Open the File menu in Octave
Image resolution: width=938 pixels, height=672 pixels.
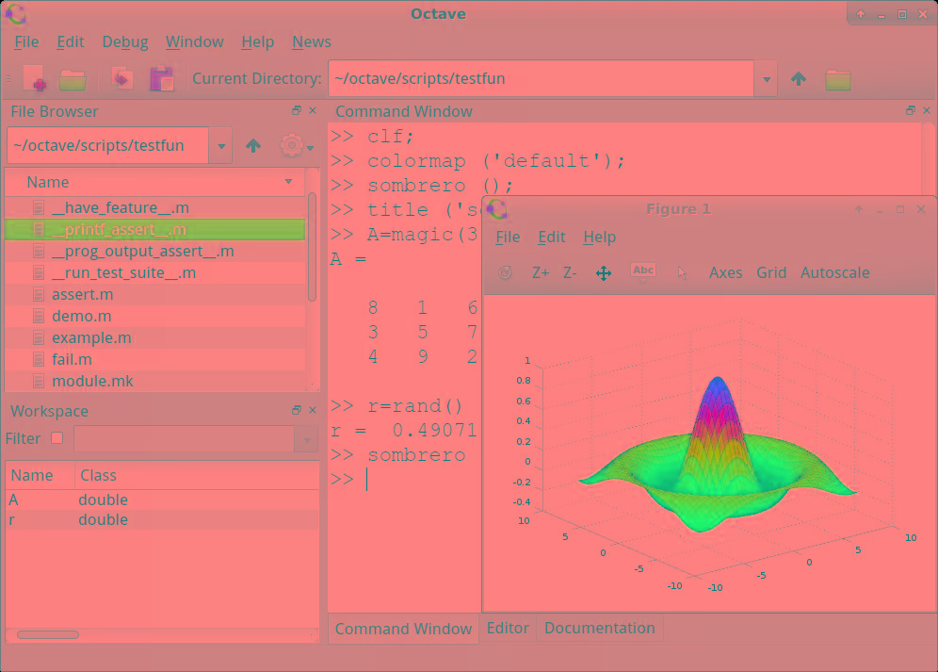coord(26,41)
